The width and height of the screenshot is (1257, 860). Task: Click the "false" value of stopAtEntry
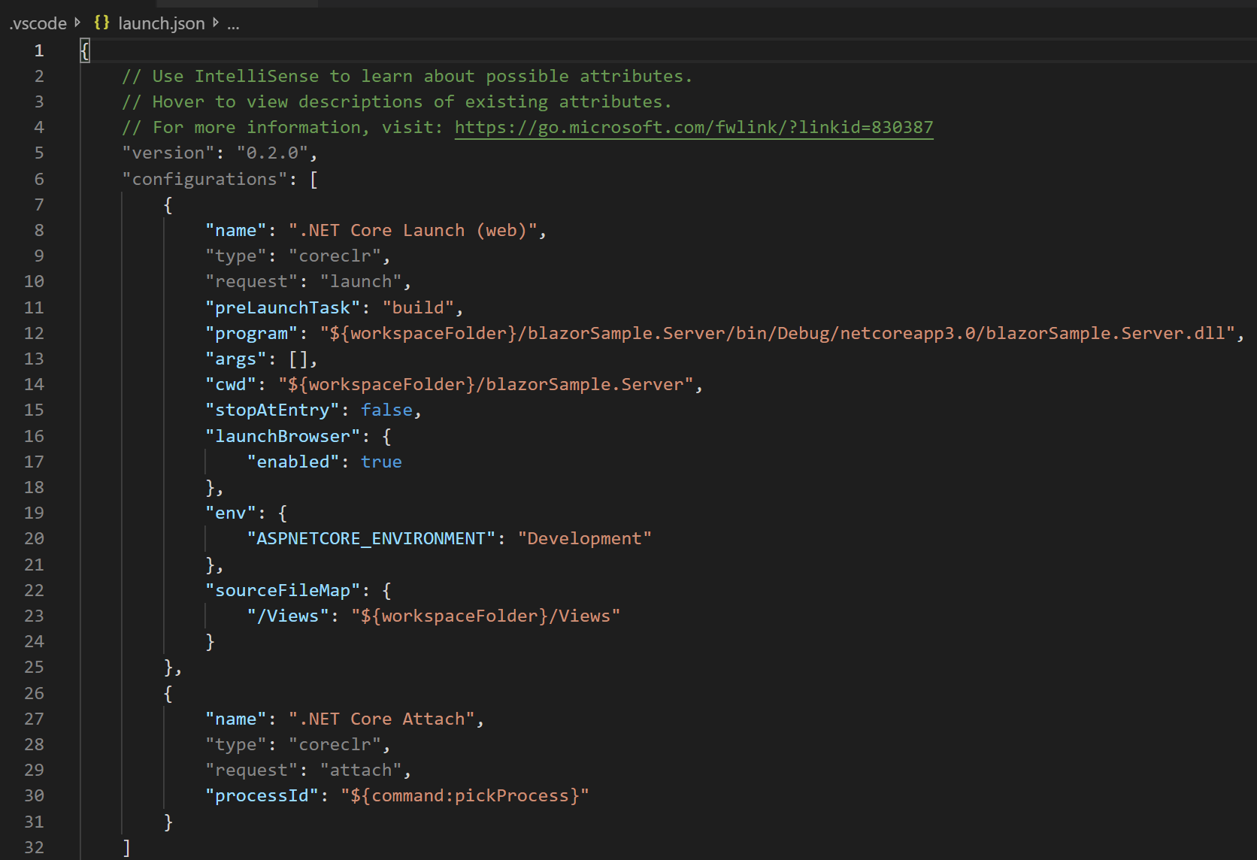[x=386, y=410]
